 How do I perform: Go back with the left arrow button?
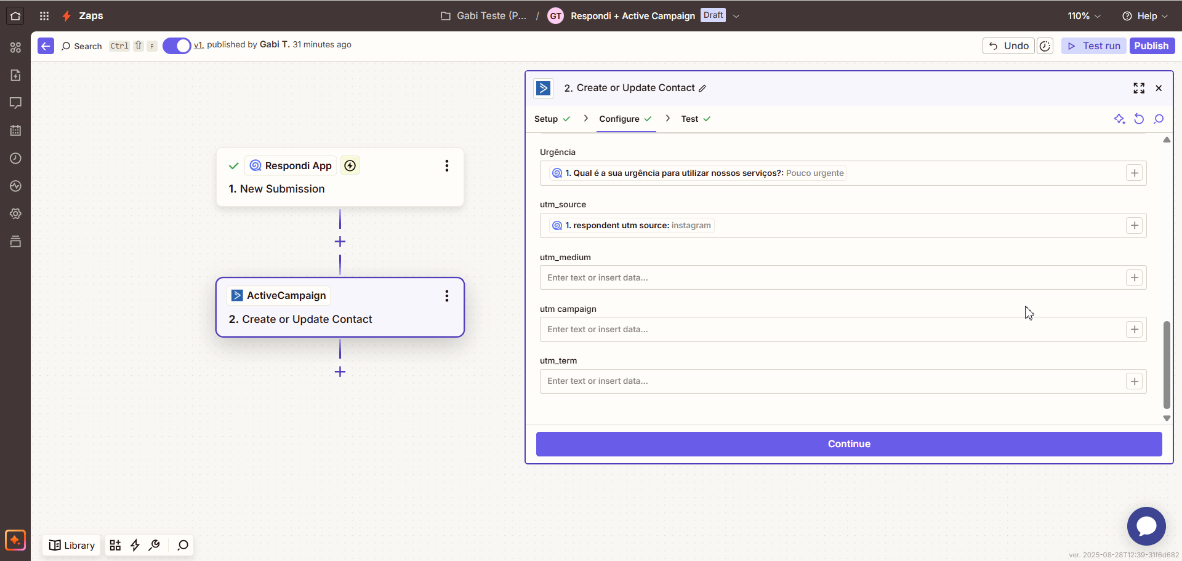(x=46, y=46)
